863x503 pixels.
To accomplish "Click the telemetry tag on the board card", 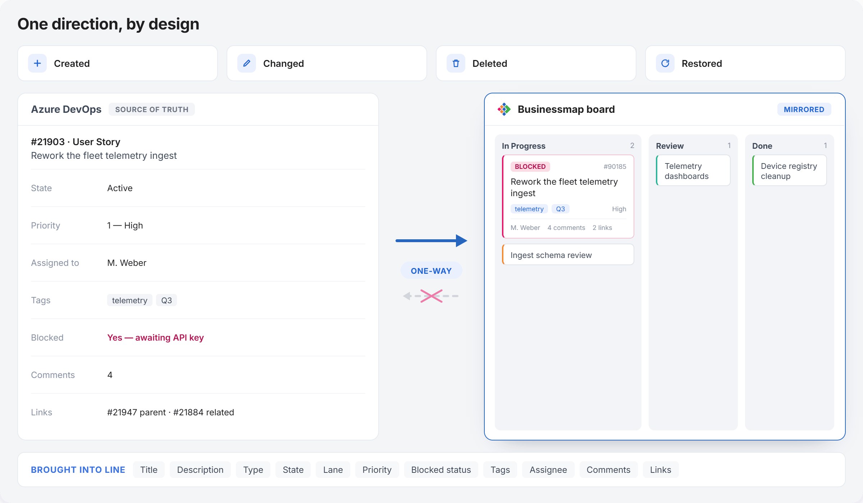I will [529, 209].
